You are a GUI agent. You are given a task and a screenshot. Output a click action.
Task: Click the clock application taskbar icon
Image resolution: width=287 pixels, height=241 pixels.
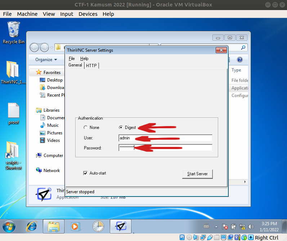[x=98, y=226]
